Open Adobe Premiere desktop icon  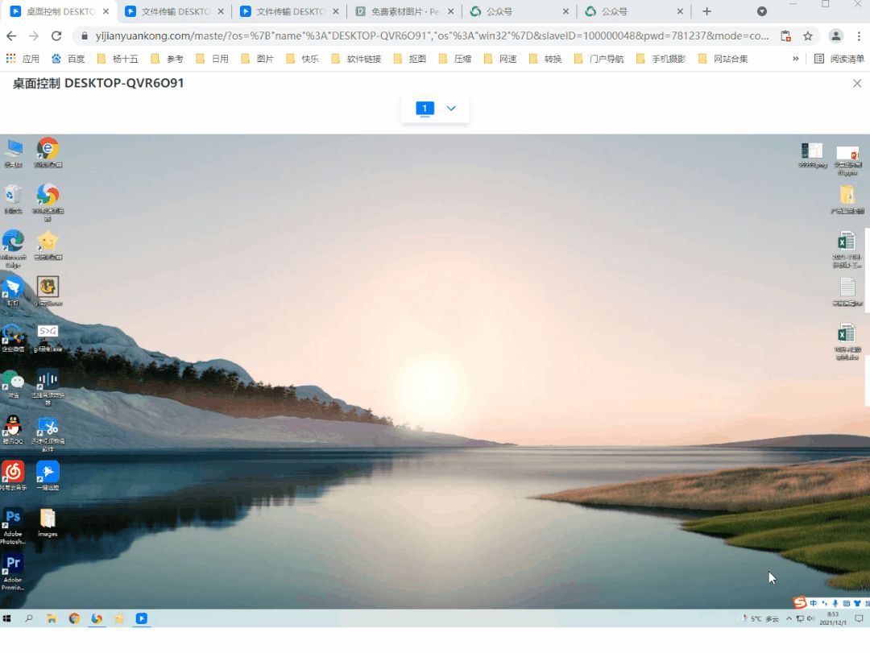coord(13,564)
